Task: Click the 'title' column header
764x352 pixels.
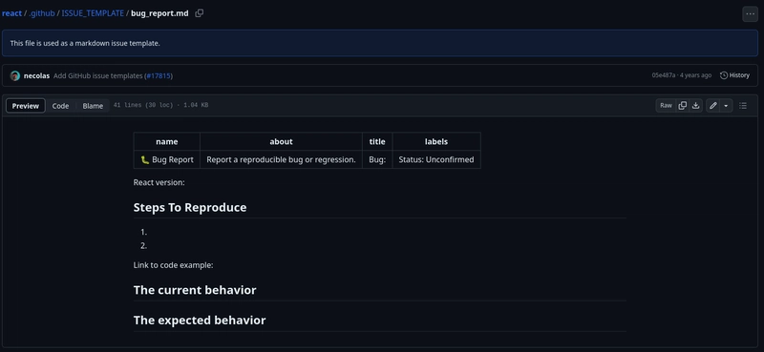Action: 377,142
